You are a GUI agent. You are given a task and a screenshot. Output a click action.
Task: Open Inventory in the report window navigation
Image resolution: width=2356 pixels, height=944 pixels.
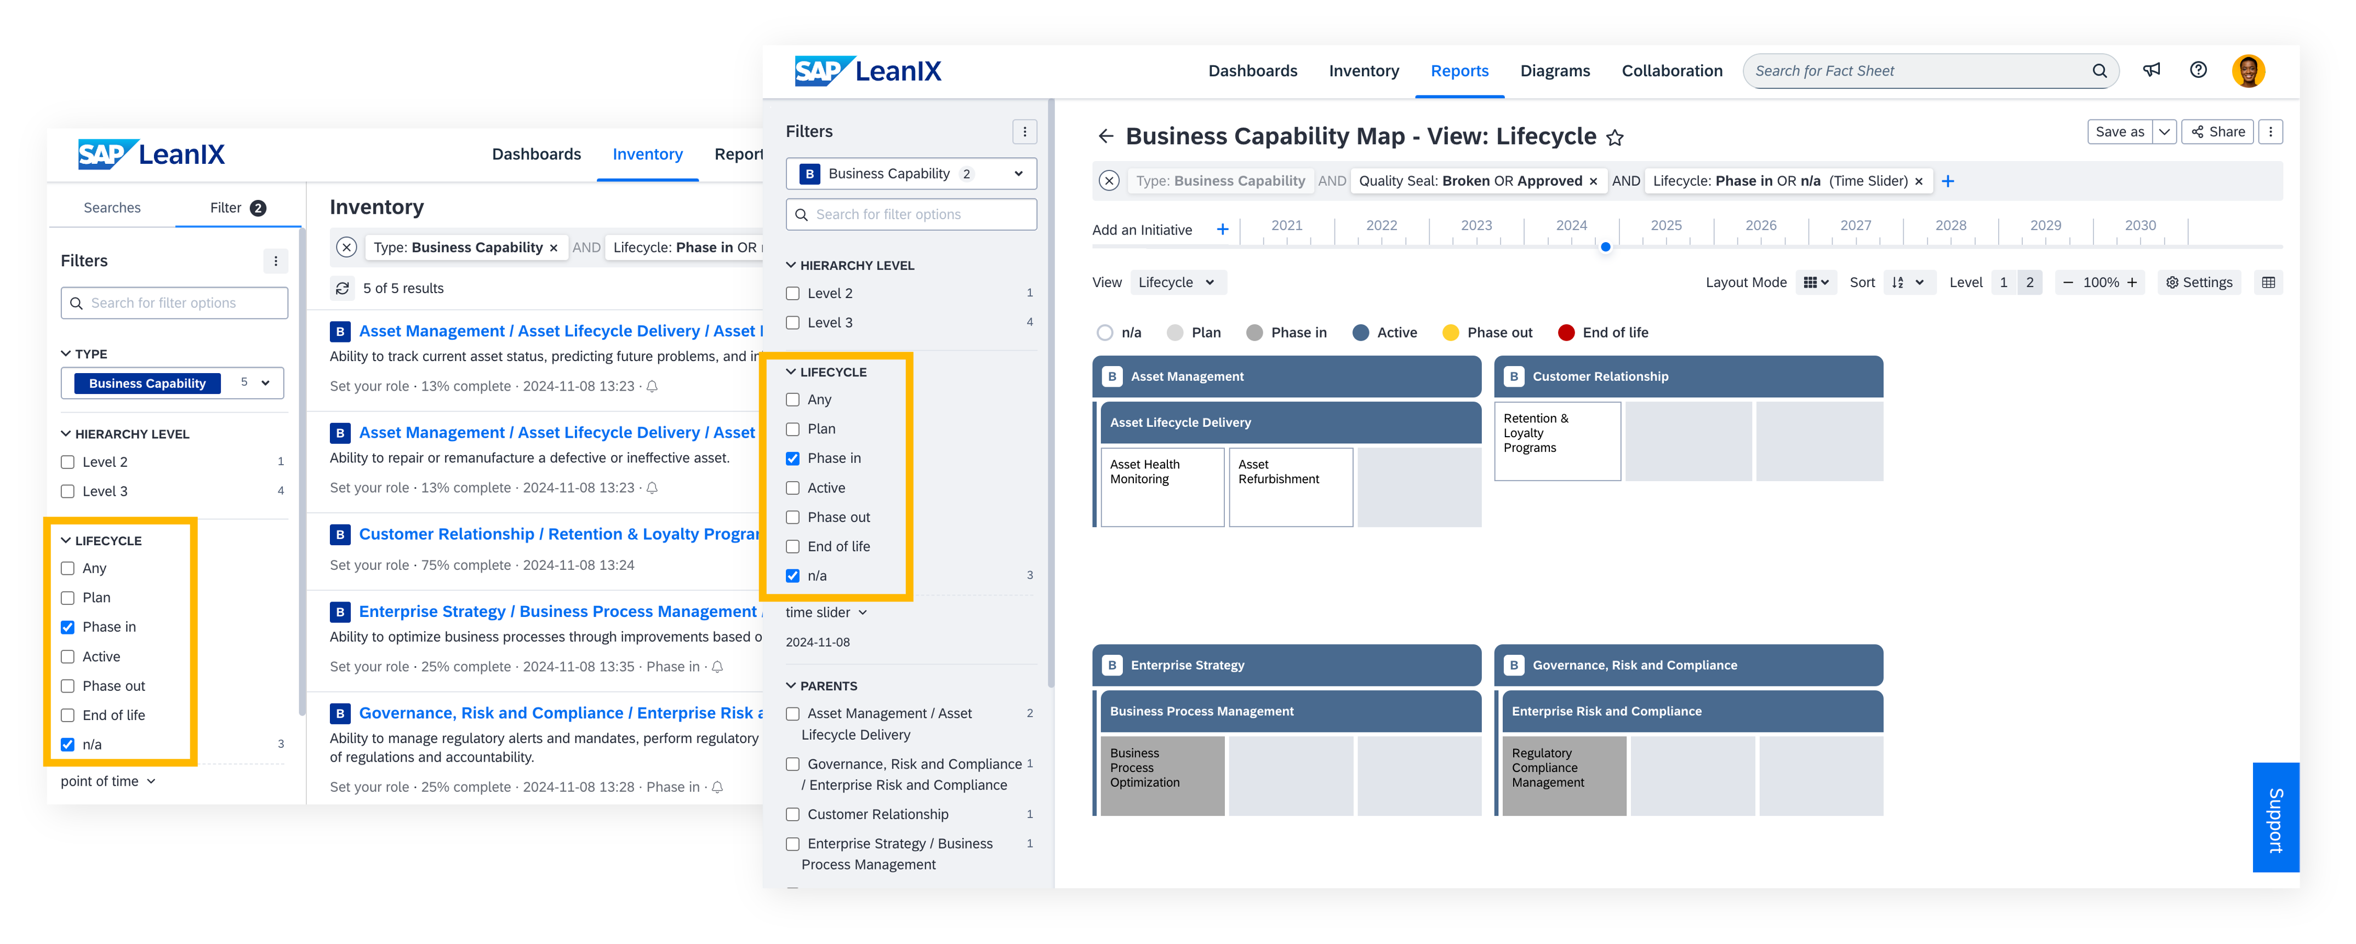(1364, 71)
